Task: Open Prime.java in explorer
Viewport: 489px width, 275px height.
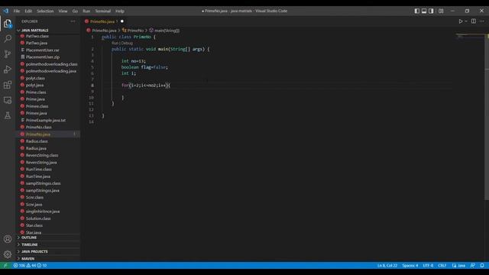Action: pyautogui.click(x=35, y=99)
